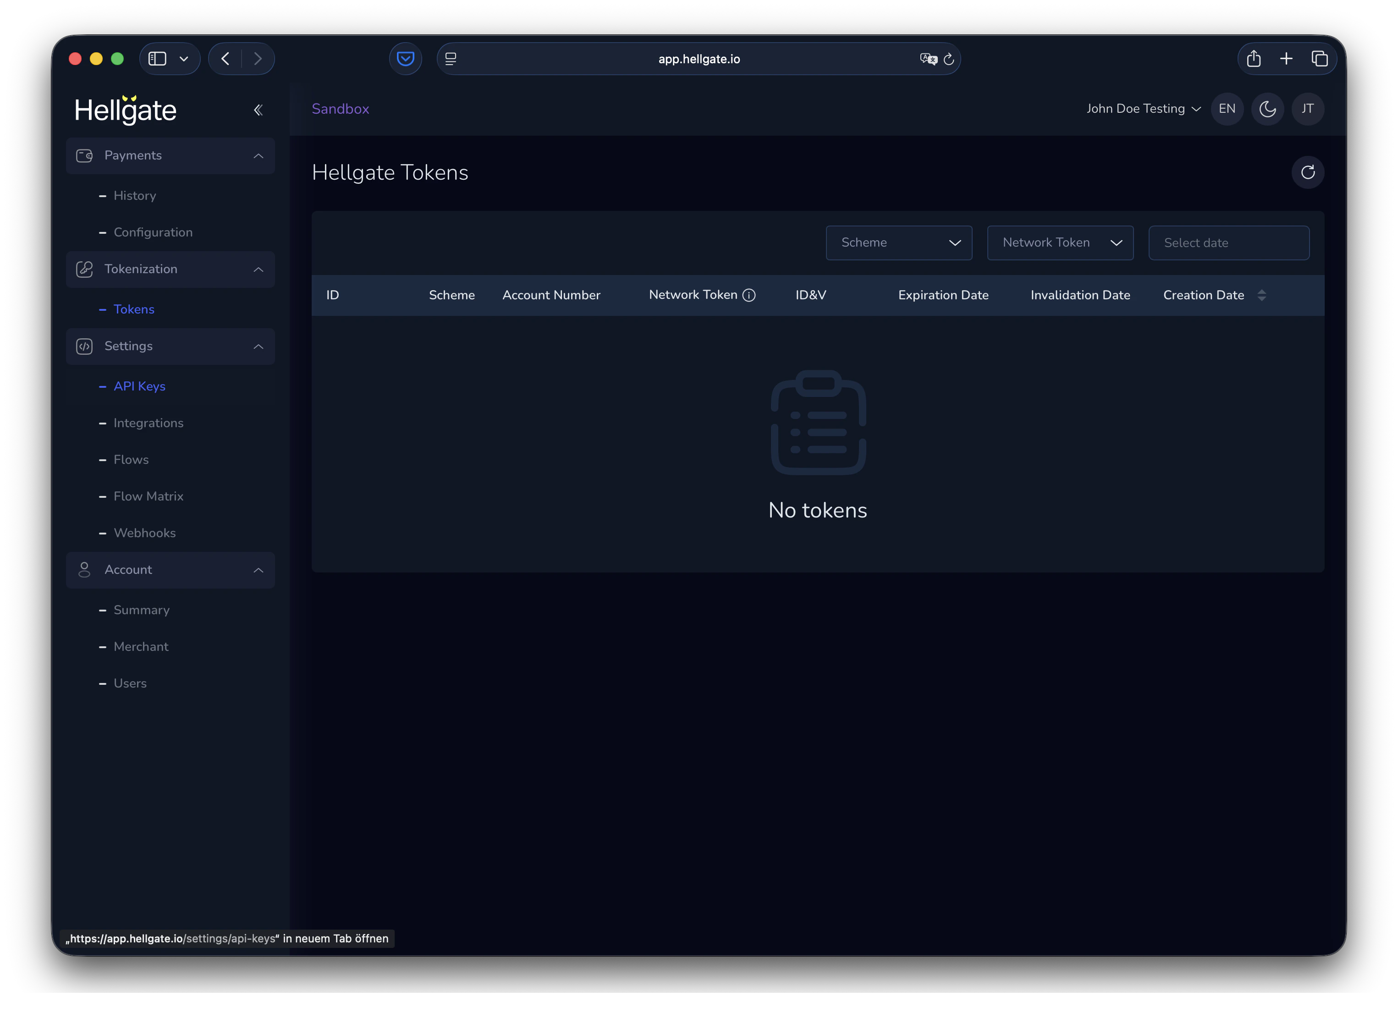Click the ID&V column header
The width and height of the screenshot is (1398, 1024).
(x=810, y=296)
